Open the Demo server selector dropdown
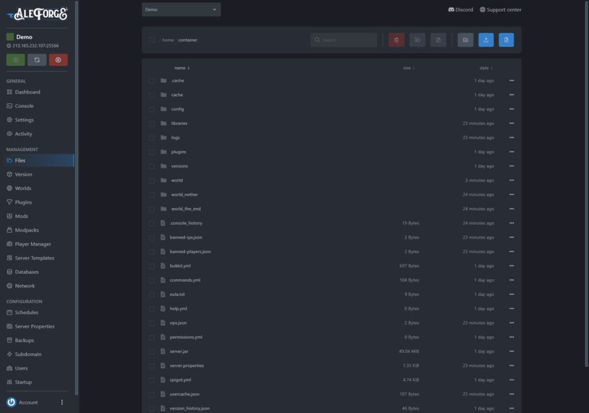Screen dimensions: 589x413 click(181, 10)
